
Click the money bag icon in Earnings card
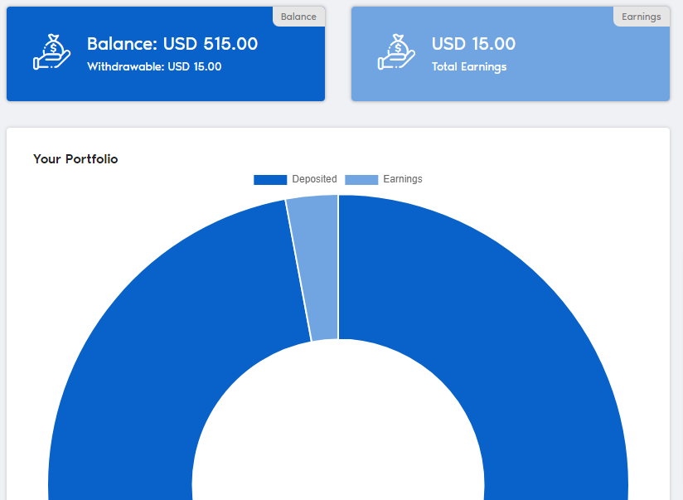396,52
